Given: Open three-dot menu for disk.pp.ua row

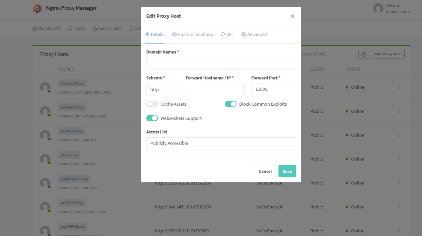Looking at the screenshot, I should pyautogui.click(x=400, y=159).
